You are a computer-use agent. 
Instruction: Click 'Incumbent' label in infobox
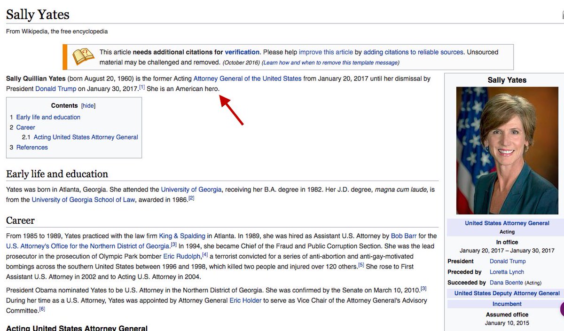507,304
